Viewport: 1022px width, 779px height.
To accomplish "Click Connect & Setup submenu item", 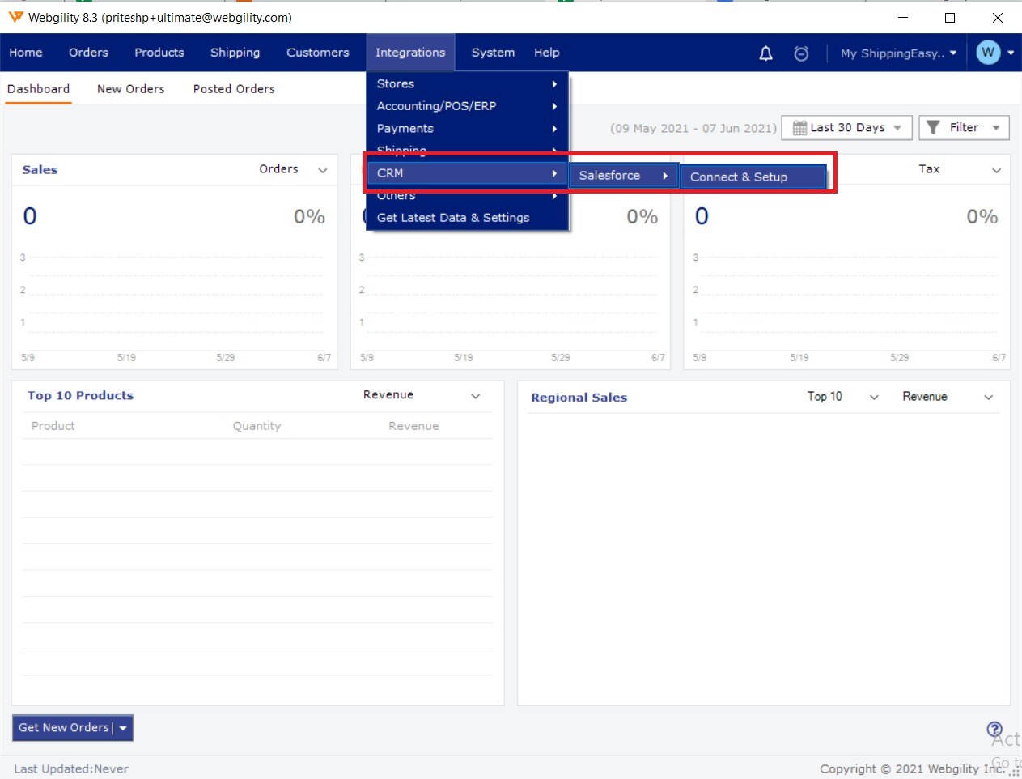I will point(753,177).
